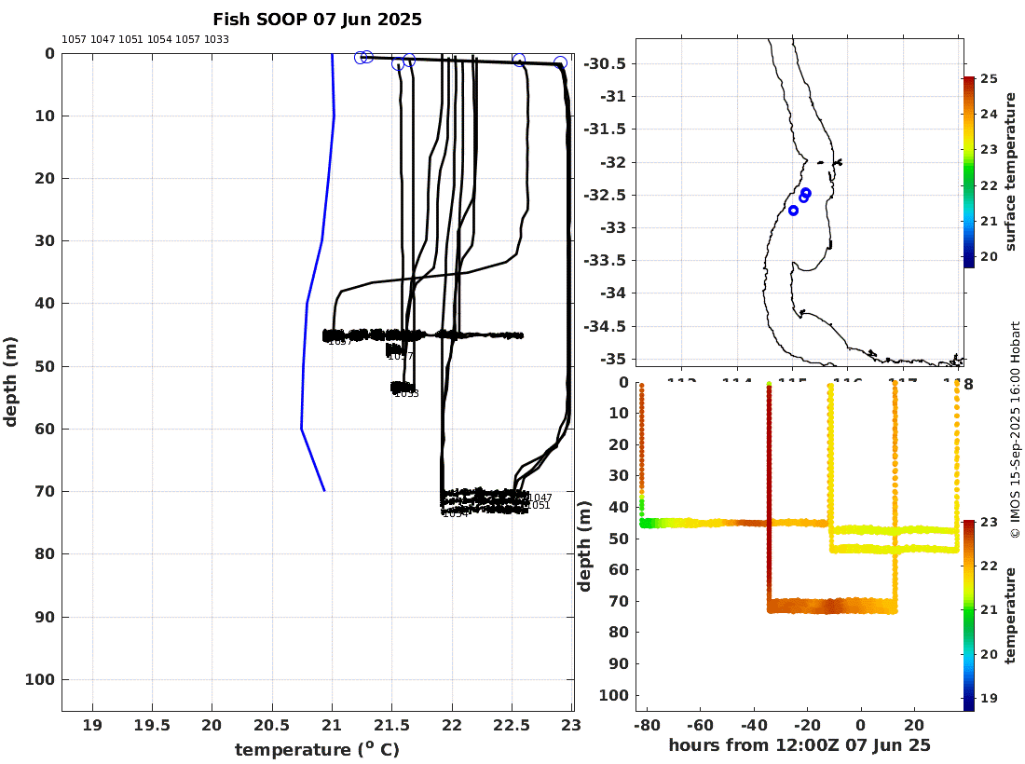
Task: Click the 'temperature (° C)' x-axis label
Action: pyautogui.click(x=317, y=750)
